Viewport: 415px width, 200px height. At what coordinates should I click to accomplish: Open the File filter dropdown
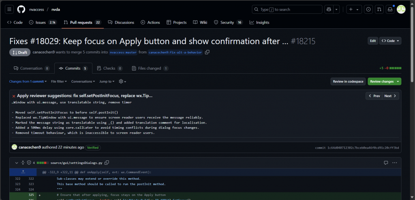pyautogui.click(x=59, y=81)
